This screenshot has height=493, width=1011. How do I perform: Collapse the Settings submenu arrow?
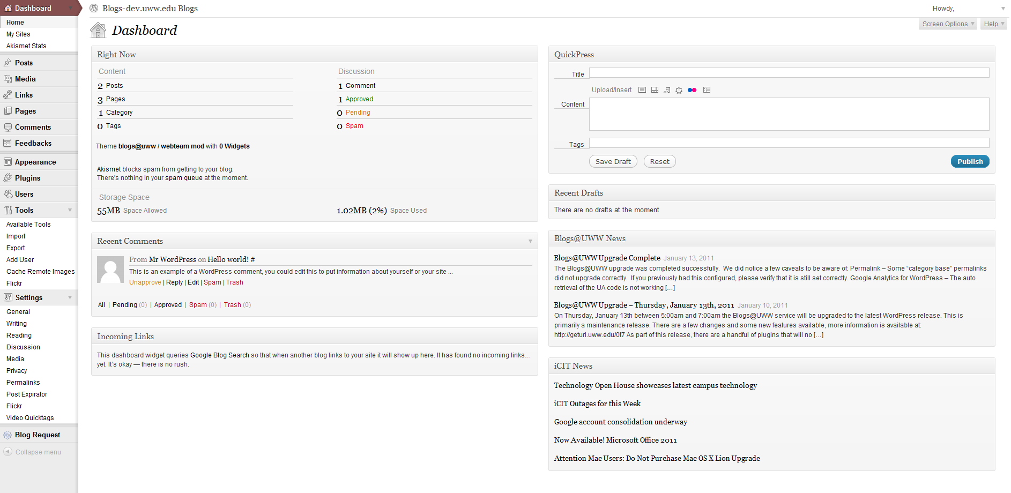70,297
